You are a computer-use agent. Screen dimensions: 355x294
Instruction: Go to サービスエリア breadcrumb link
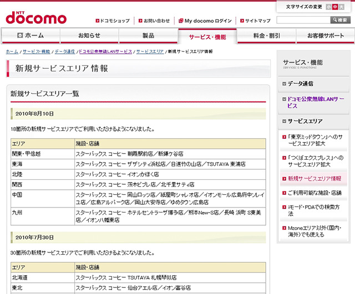click(150, 52)
